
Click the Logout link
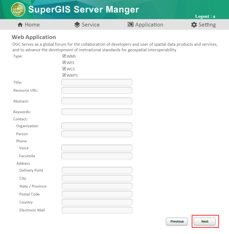click(x=205, y=16)
